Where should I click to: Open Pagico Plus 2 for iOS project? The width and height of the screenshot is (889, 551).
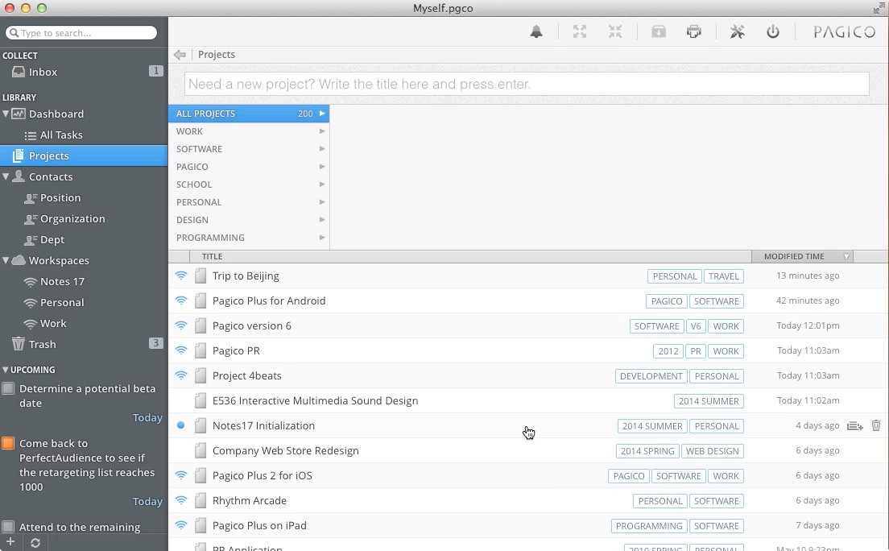coord(262,475)
